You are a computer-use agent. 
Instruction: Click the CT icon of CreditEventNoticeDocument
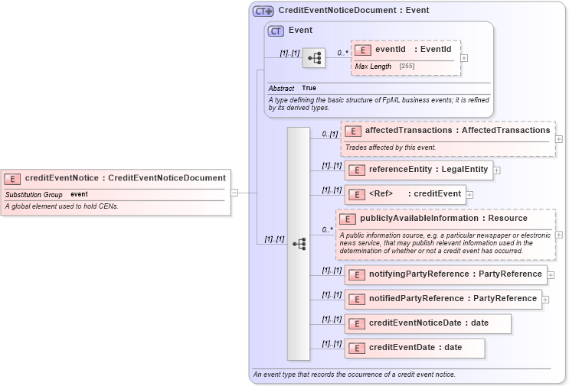pos(263,11)
